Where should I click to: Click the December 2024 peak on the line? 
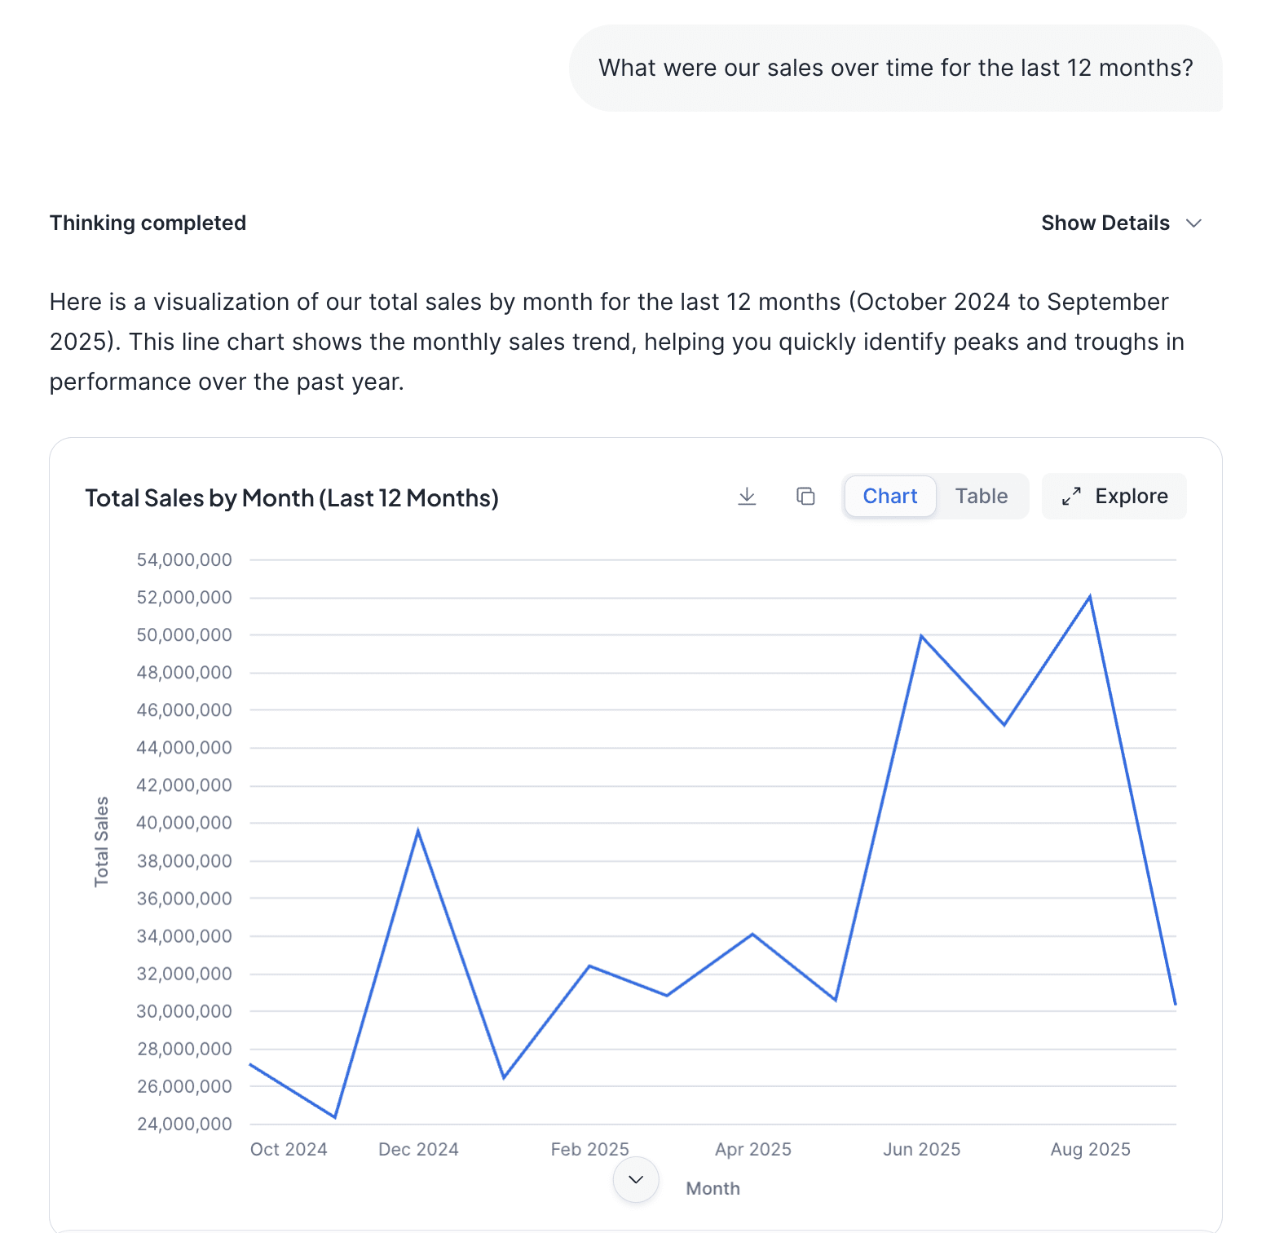pyautogui.click(x=418, y=831)
